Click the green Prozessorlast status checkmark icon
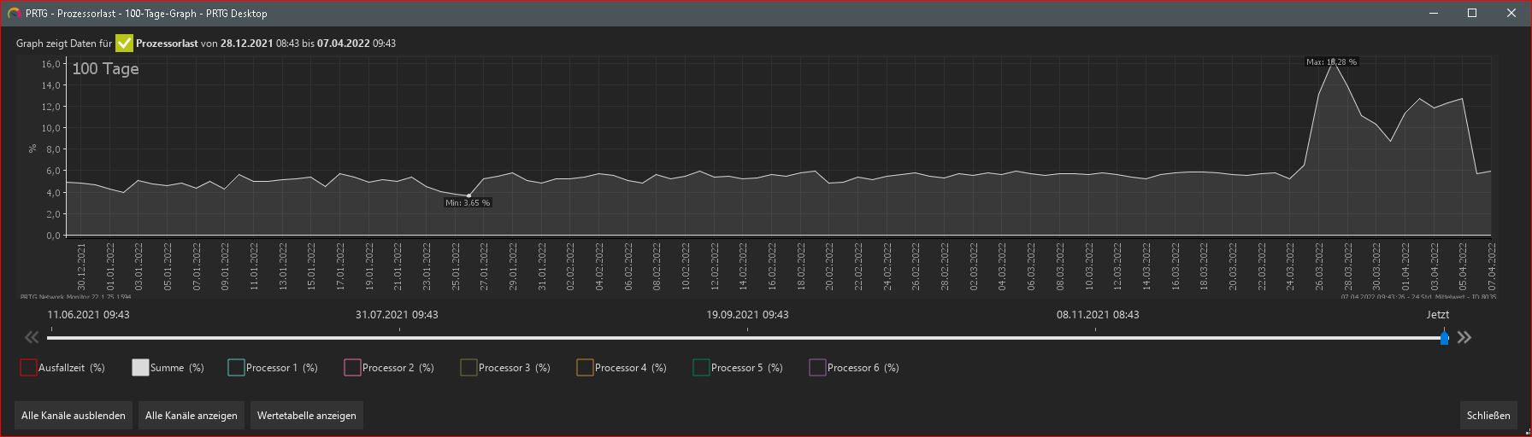Viewport: 1532px width, 437px height. (x=125, y=44)
